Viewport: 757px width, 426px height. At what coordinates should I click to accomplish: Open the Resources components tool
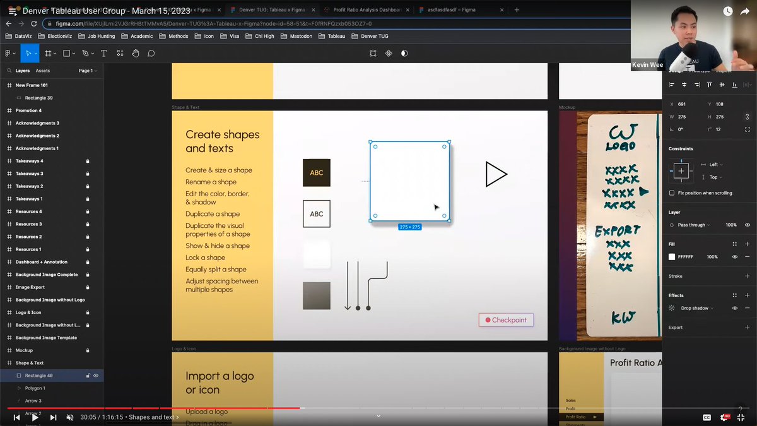tap(120, 53)
